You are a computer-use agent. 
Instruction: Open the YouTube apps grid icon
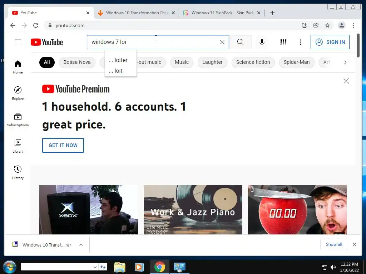click(283, 42)
